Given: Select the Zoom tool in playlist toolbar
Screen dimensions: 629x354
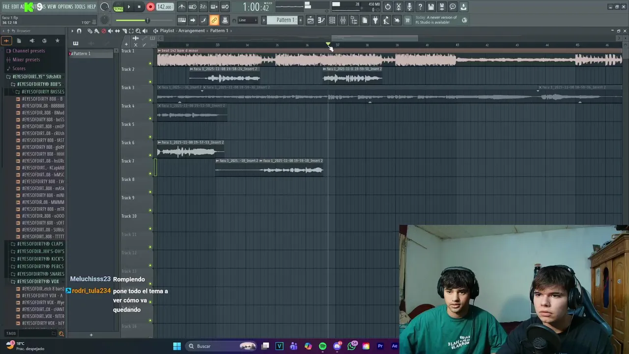Looking at the screenshot, I should [138, 31].
